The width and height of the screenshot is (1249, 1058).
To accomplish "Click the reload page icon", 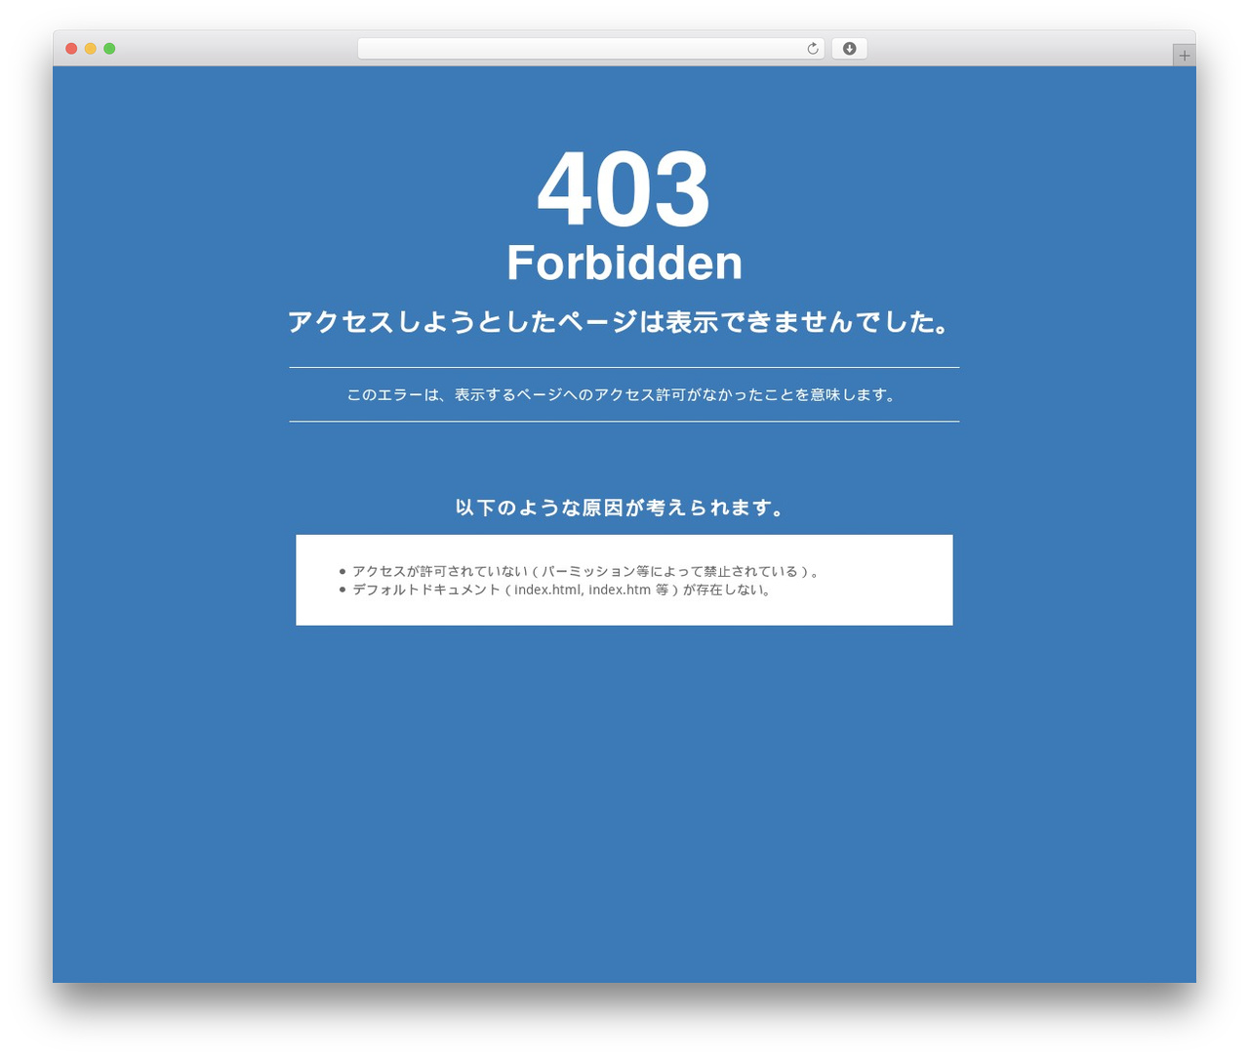I will (812, 49).
